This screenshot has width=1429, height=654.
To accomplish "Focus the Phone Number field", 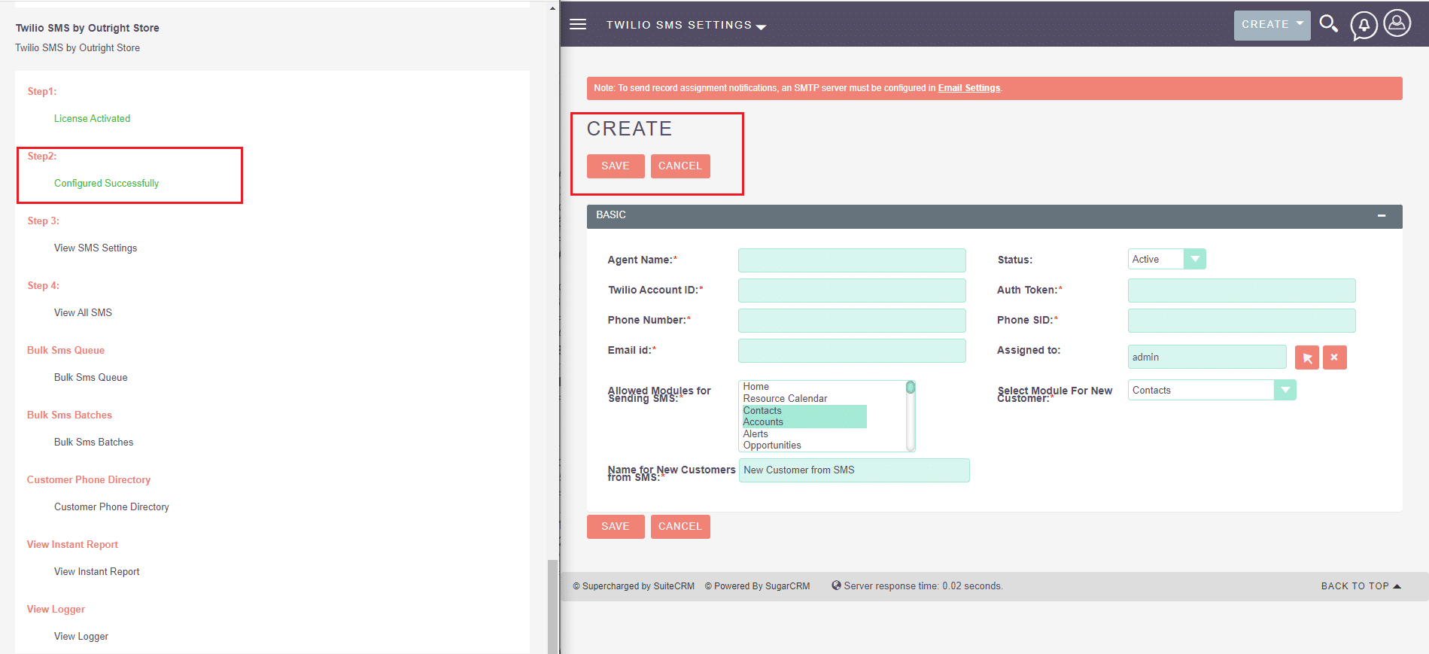I will 852,321.
